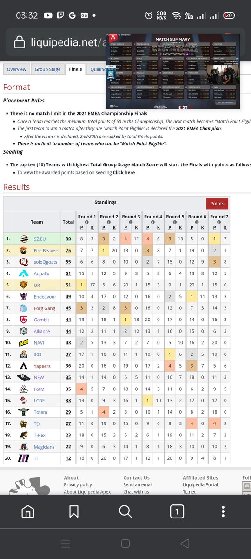The image size is (251, 559).
Task: Click the soloQgoats logo icon
Action: [24, 262]
